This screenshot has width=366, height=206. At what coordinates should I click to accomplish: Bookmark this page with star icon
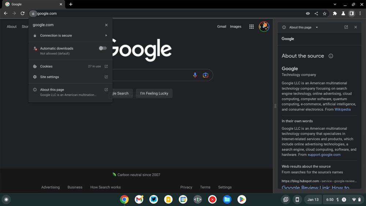pyautogui.click(x=325, y=14)
